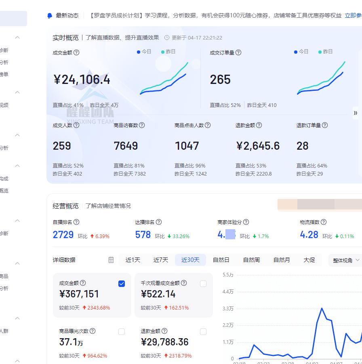The height and width of the screenshot is (364, 362).
Task: Show help tooltip for 物流指数
Action: click(x=324, y=222)
